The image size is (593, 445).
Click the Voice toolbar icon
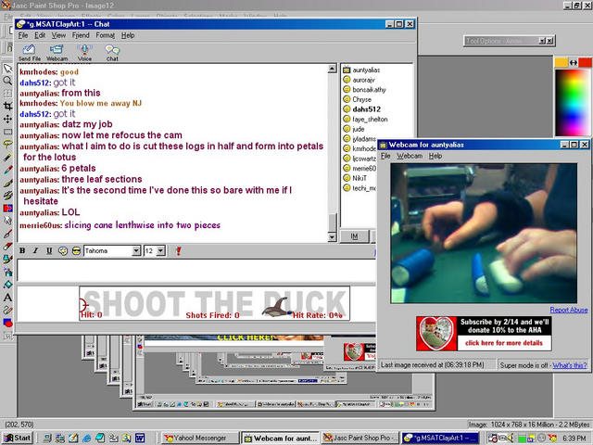pyautogui.click(x=84, y=53)
